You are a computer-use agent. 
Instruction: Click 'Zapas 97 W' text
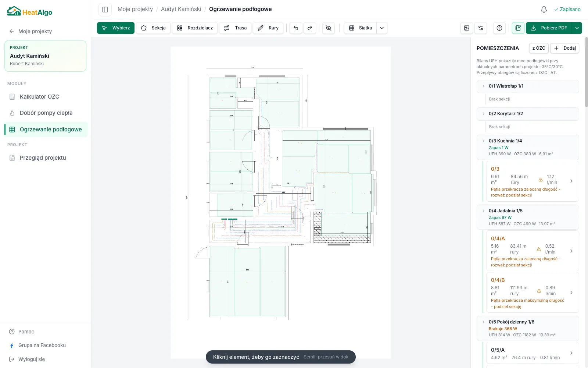[x=500, y=217]
